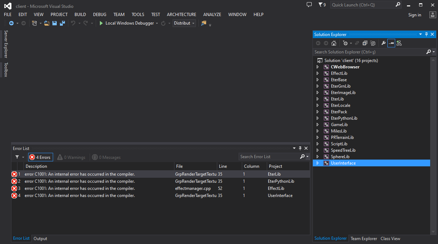
Task: Select Solution 'client' (16 projects) root node
Action: tap(351, 61)
